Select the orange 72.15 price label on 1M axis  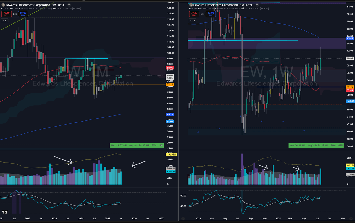[170, 84]
